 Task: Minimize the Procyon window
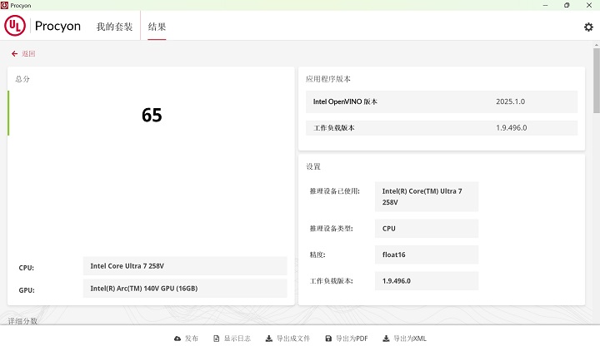(x=545, y=5)
